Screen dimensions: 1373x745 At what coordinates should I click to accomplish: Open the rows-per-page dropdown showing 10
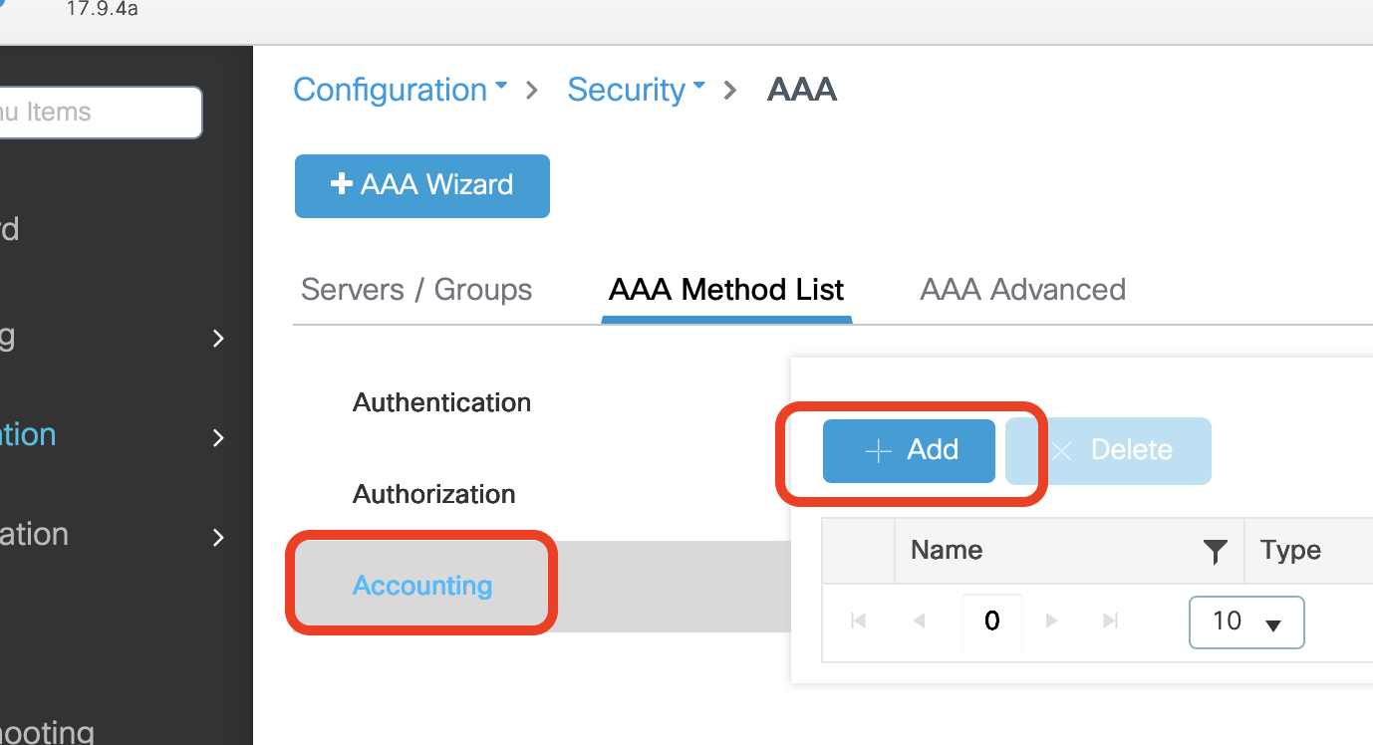point(1245,621)
